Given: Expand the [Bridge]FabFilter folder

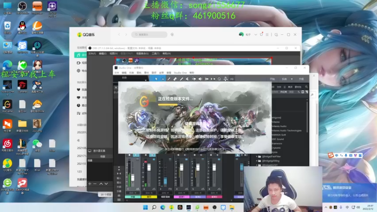Looking at the screenshot, I should (257, 156).
